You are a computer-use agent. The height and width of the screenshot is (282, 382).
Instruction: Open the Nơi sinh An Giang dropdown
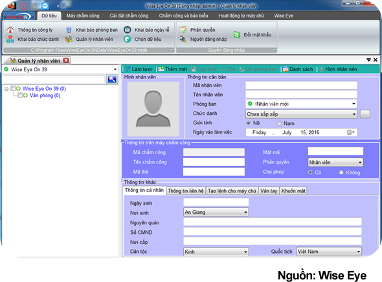pyautogui.click(x=245, y=212)
